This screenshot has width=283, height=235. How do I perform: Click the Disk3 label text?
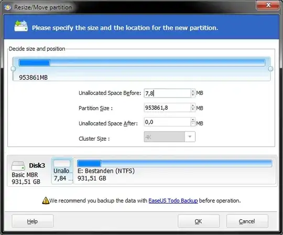[37, 165]
